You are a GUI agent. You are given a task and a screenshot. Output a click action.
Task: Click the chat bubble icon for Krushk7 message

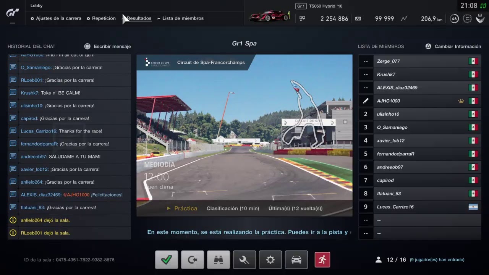click(x=13, y=93)
